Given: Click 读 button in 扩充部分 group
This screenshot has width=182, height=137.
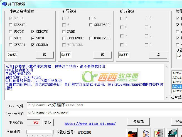Looking at the screenshot, I should 158,55.
